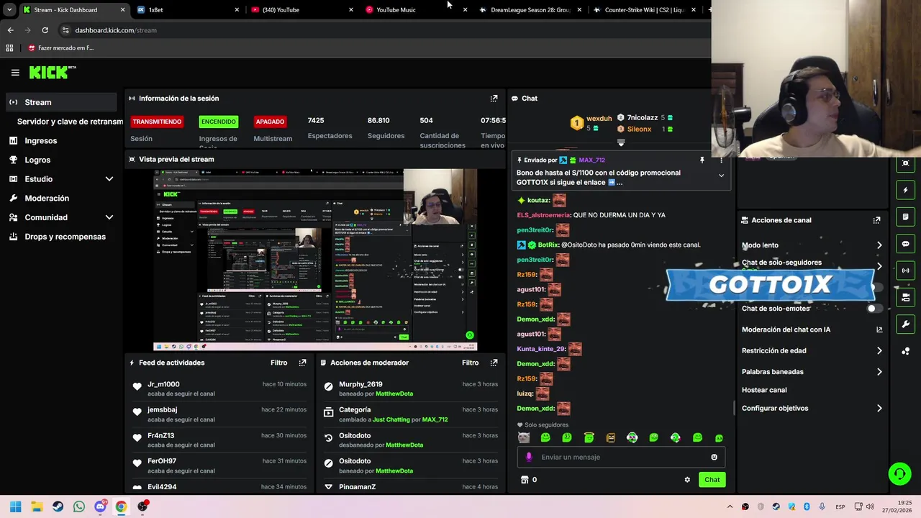Open the Just Chatting category link
Image resolution: width=921 pixels, height=518 pixels.
(x=391, y=419)
